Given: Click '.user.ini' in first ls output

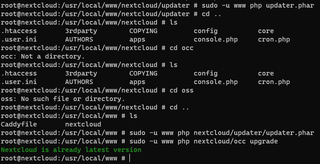Looking at the screenshot, I should [19, 39].
